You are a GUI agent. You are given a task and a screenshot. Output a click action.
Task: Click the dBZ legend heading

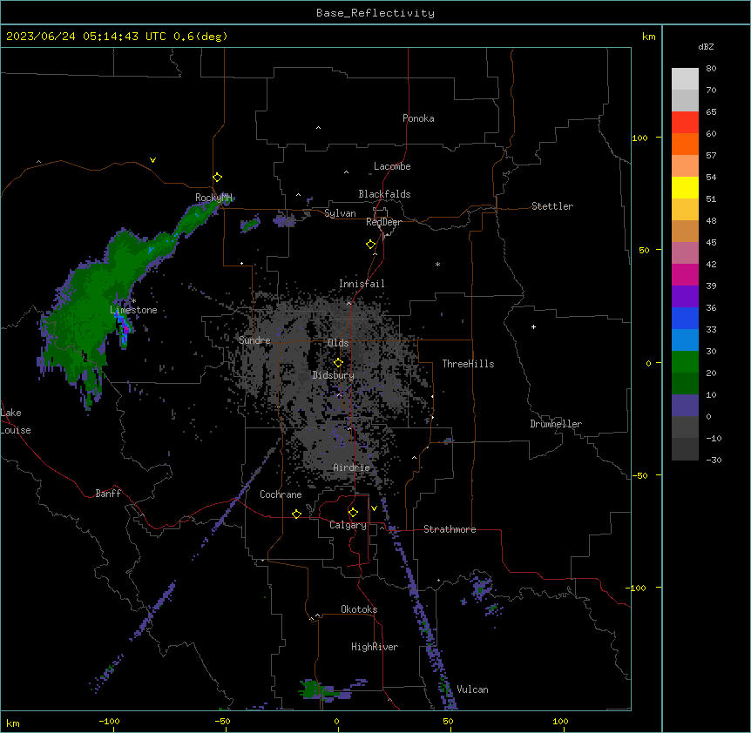[706, 46]
